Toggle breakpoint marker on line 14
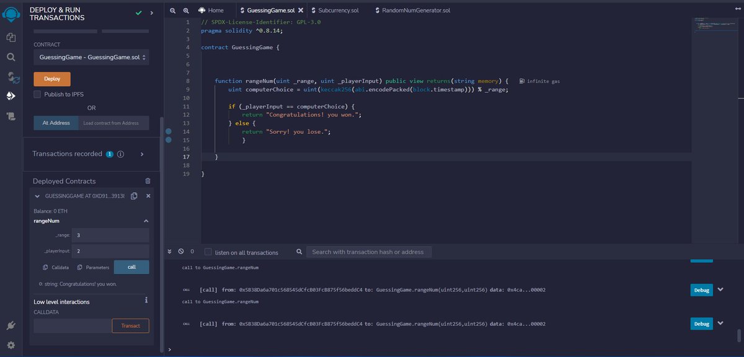 168,131
